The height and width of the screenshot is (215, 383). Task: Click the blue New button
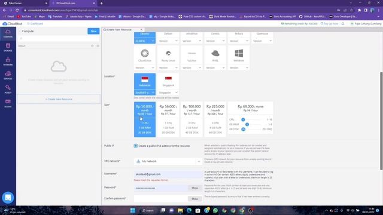tap(93, 31)
